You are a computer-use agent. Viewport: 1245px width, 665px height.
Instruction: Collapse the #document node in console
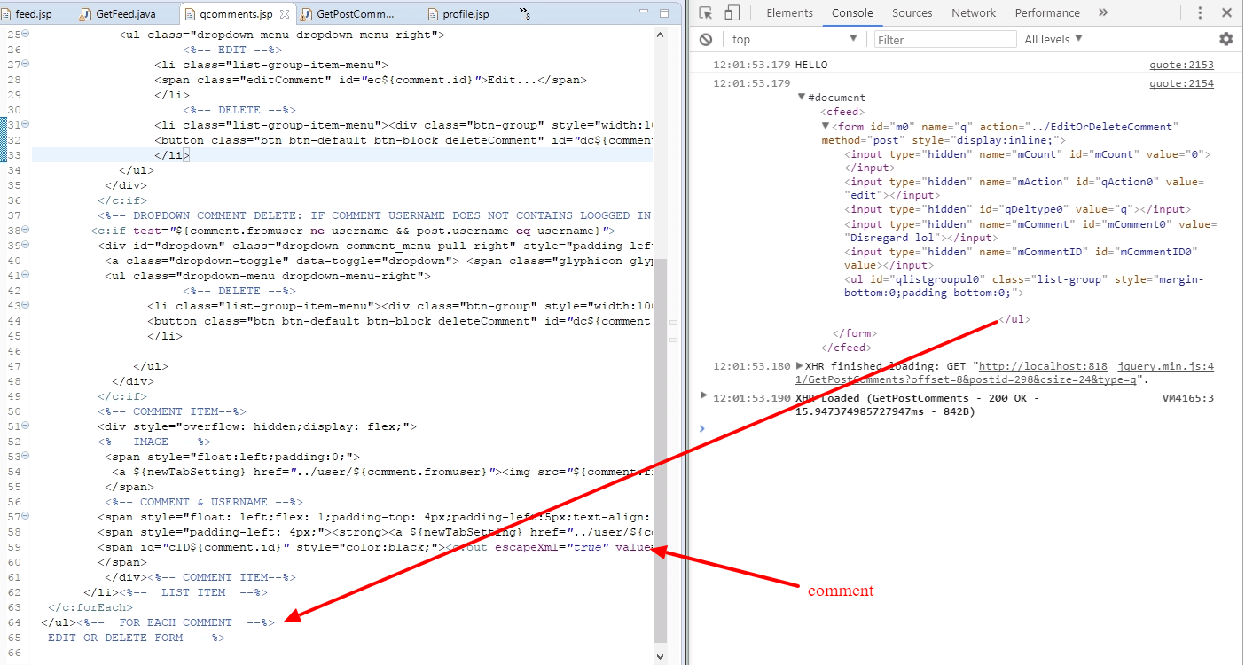(802, 98)
